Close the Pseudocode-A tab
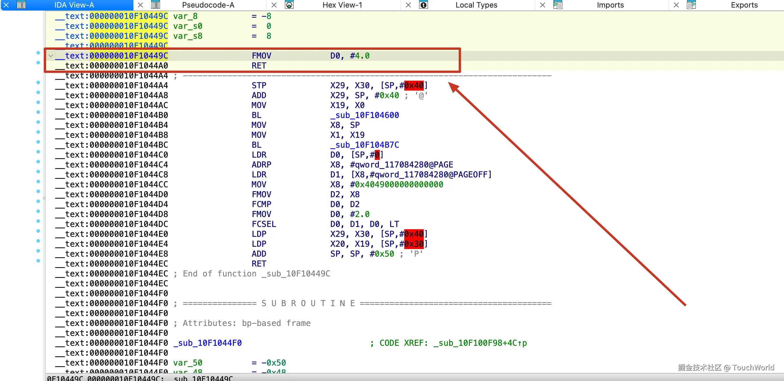784x381 pixels. (x=273, y=5)
